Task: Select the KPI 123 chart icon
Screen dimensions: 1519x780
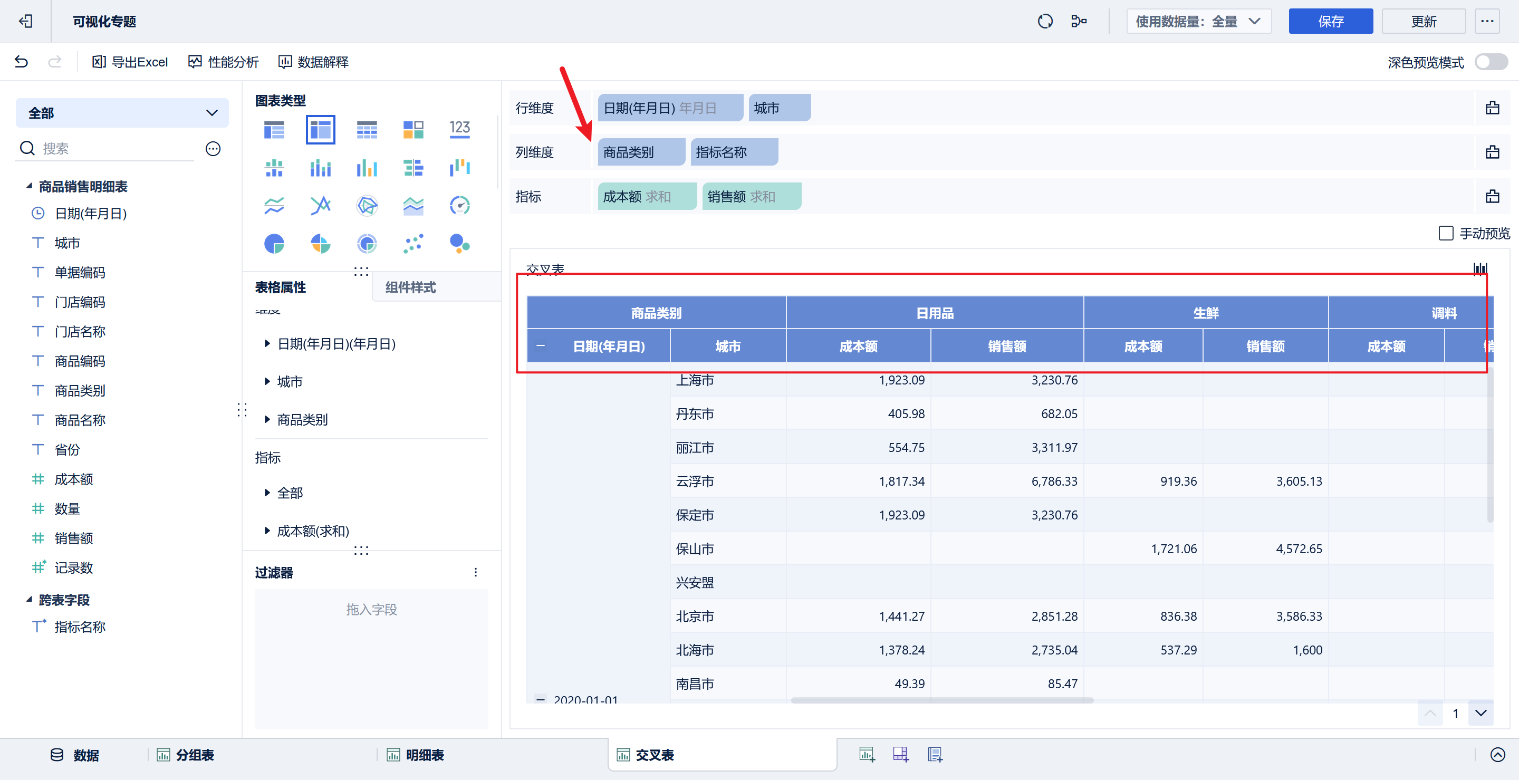Action: 459,129
